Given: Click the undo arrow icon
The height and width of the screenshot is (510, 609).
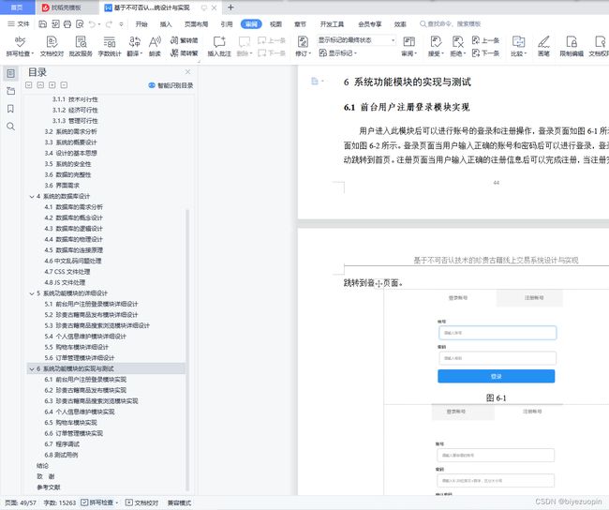Looking at the screenshot, I should tap(92, 24).
